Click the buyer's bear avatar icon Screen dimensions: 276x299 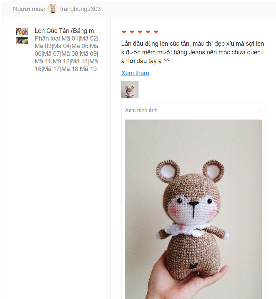(x=52, y=9)
